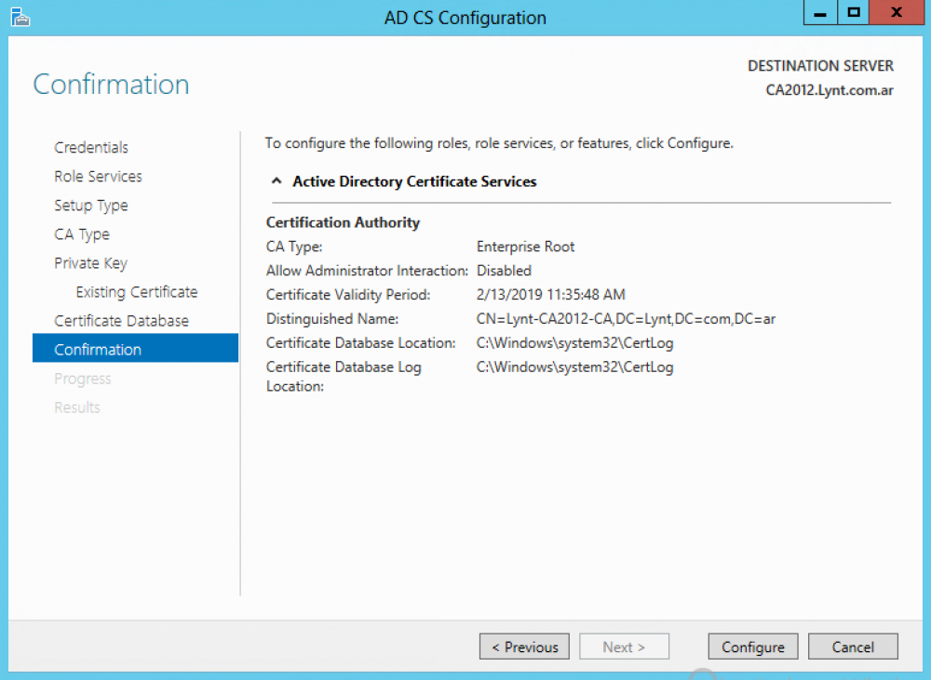The height and width of the screenshot is (680, 931).
Task: Close the AD CS Configuration wizard
Action: [x=896, y=14]
